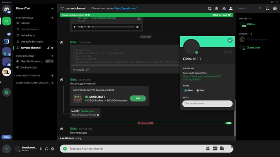Screen dimensions: 280x157
Task: Open the Discord home direct messages icon
Action: (7, 9)
